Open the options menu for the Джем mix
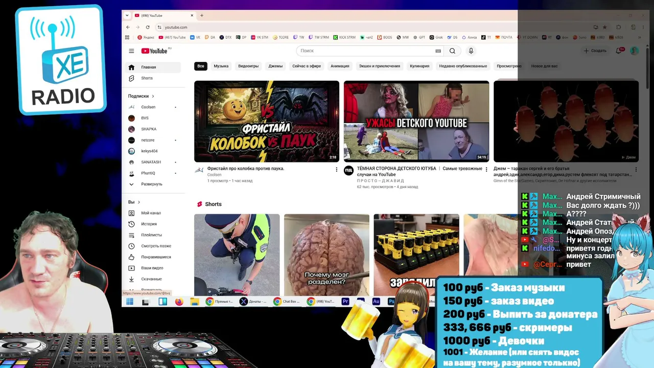Viewport: 654px width, 368px height. click(636, 169)
